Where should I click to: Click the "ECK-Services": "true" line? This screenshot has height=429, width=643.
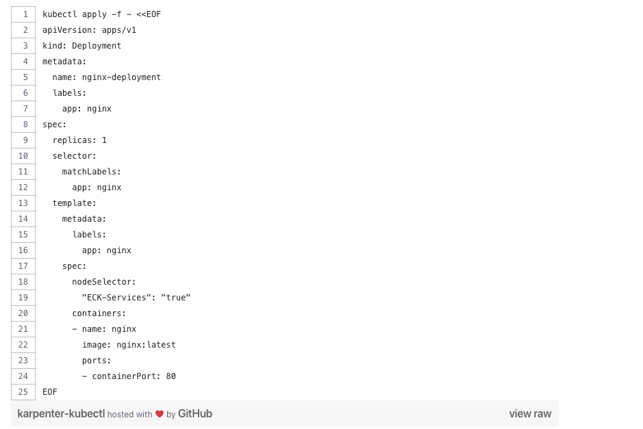click(x=136, y=298)
